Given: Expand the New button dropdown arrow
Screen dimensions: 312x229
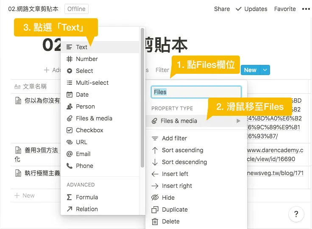Looking at the screenshot, I should (265, 70).
